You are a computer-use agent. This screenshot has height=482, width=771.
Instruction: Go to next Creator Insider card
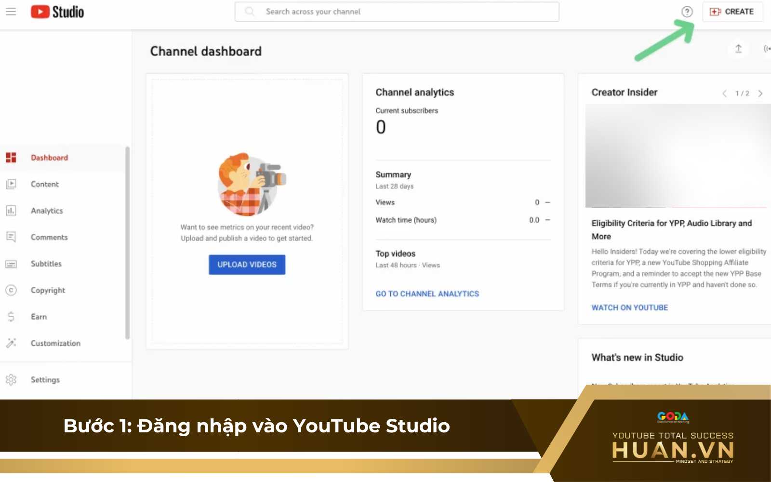click(x=760, y=94)
